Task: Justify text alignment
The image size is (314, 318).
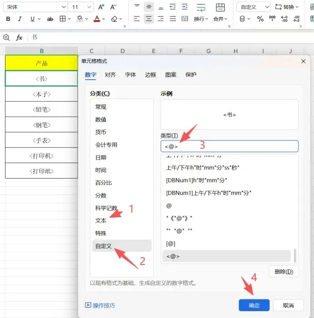Action: point(173,19)
